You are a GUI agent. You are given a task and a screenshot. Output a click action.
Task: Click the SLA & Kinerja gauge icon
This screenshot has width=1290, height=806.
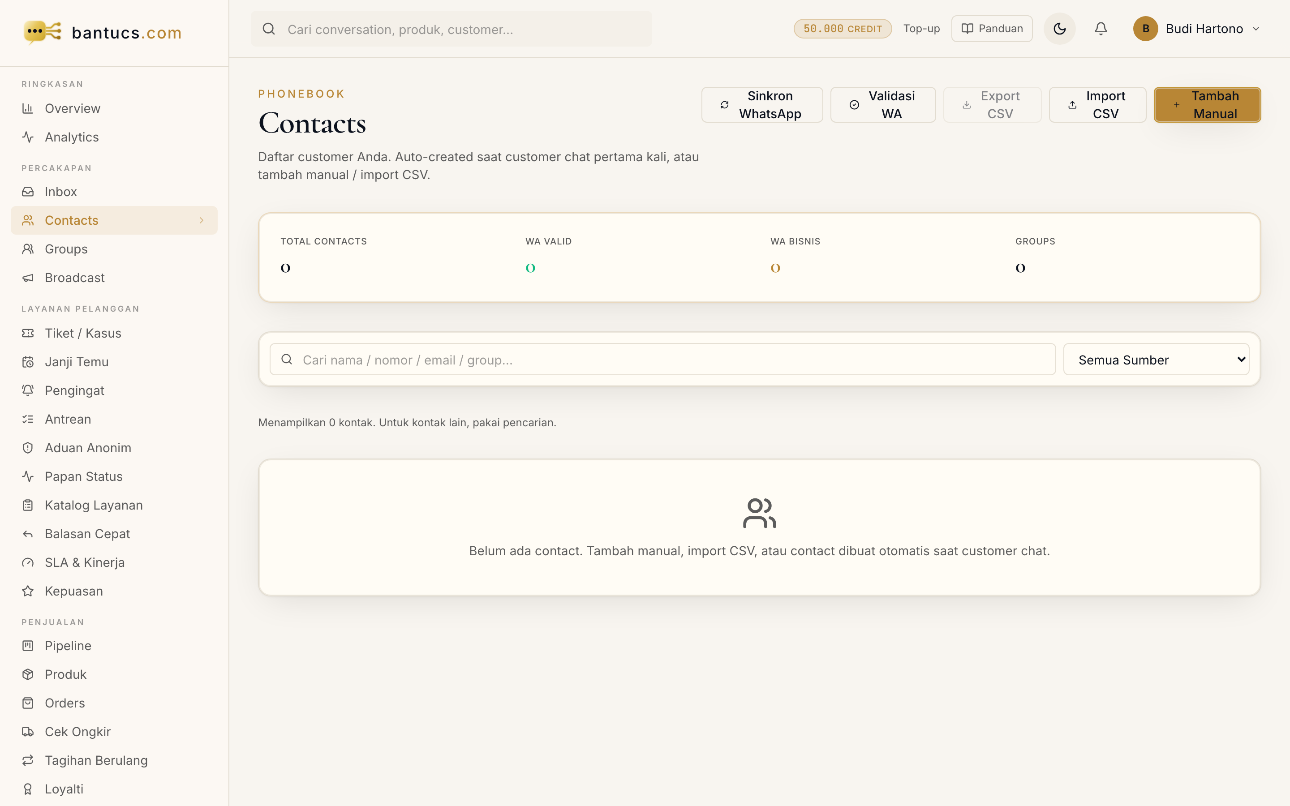click(x=28, y=563)
